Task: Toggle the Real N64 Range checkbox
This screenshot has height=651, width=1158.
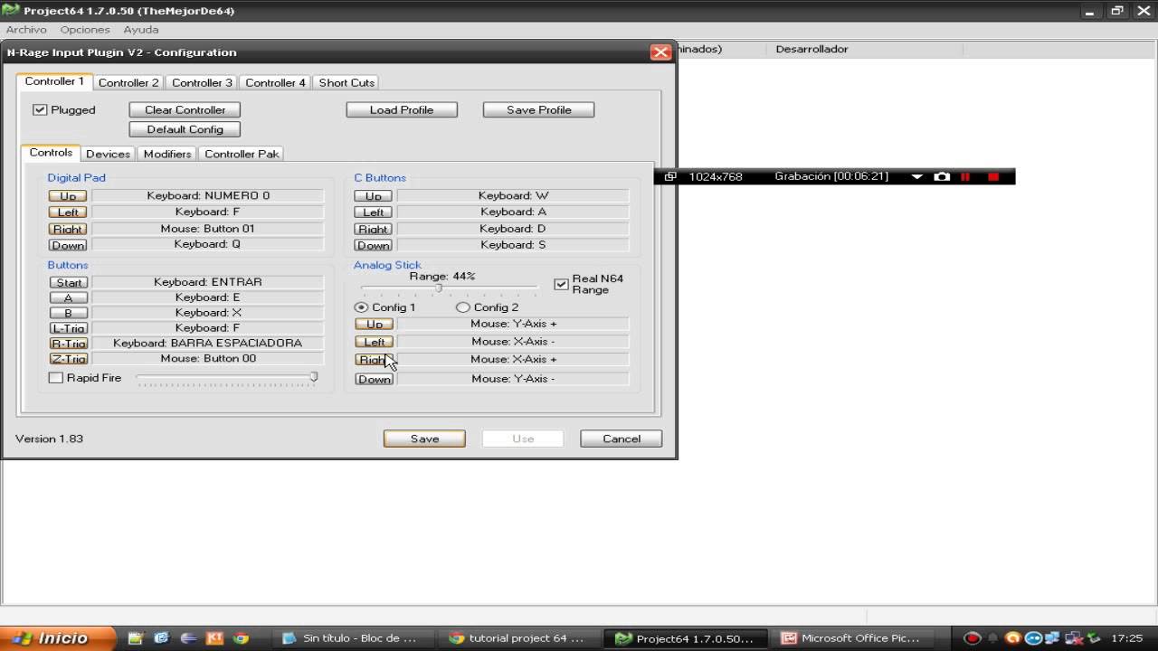Action: [561, 284]
